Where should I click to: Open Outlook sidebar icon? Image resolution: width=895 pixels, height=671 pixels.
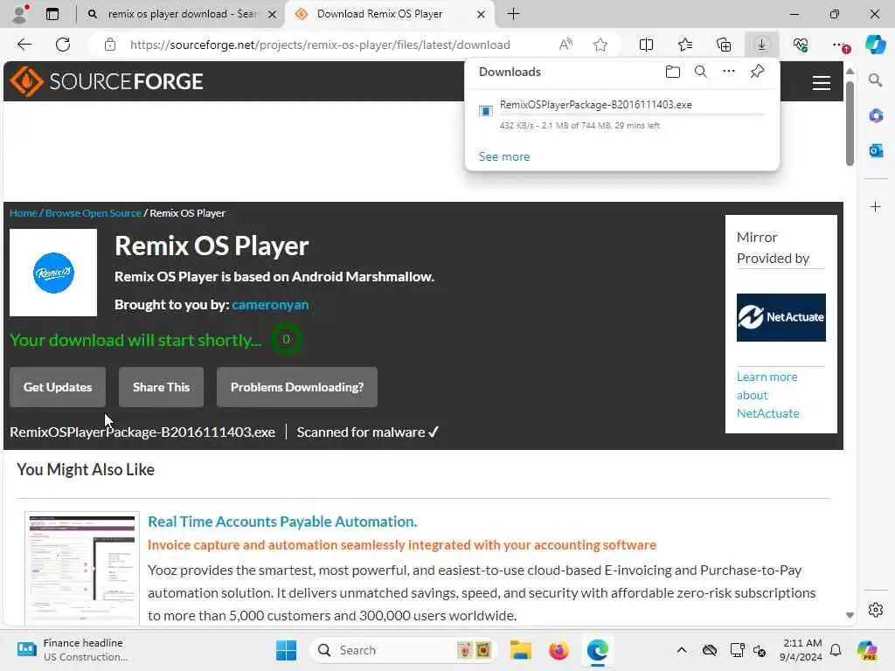pyautogui.click(x=875, y=150)
